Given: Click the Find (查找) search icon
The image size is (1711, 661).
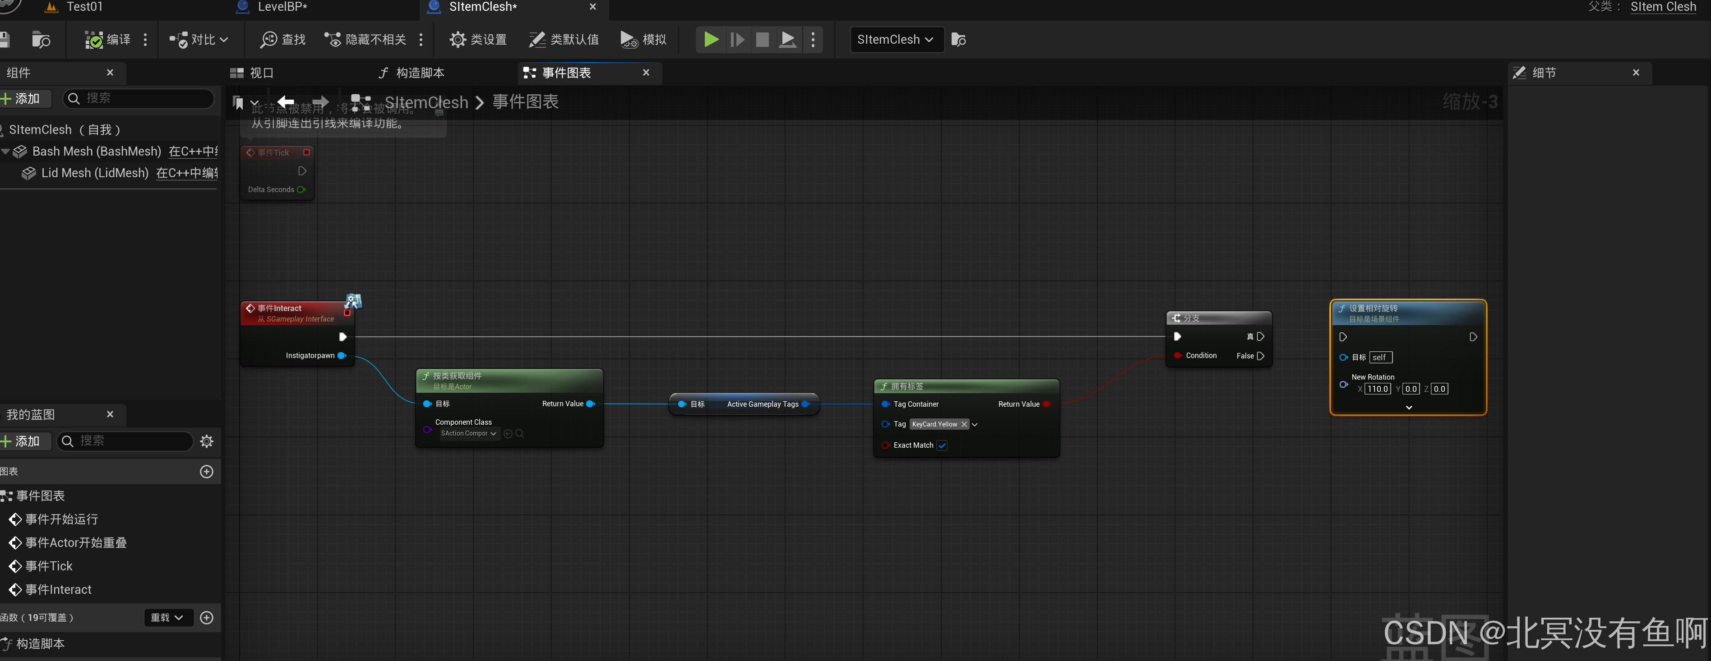Looking at the screenshot, I should 268,40.
